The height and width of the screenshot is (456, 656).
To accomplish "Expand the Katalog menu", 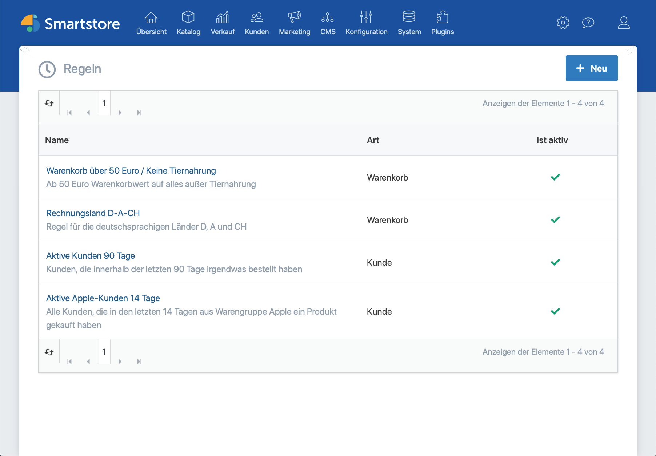I will pyautogui.click(x=188, y=23).
